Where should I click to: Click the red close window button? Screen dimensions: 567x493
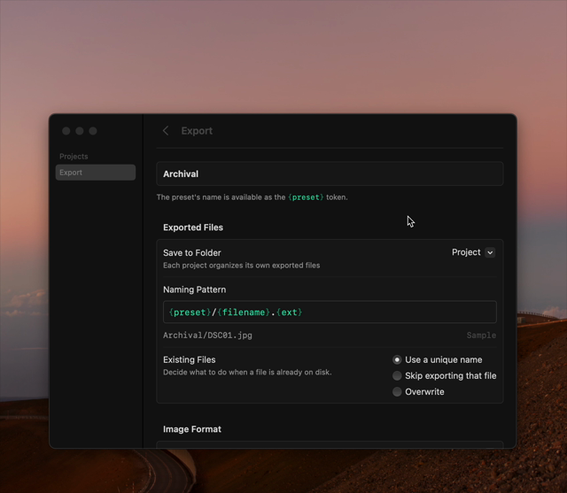tap(66, 131)
